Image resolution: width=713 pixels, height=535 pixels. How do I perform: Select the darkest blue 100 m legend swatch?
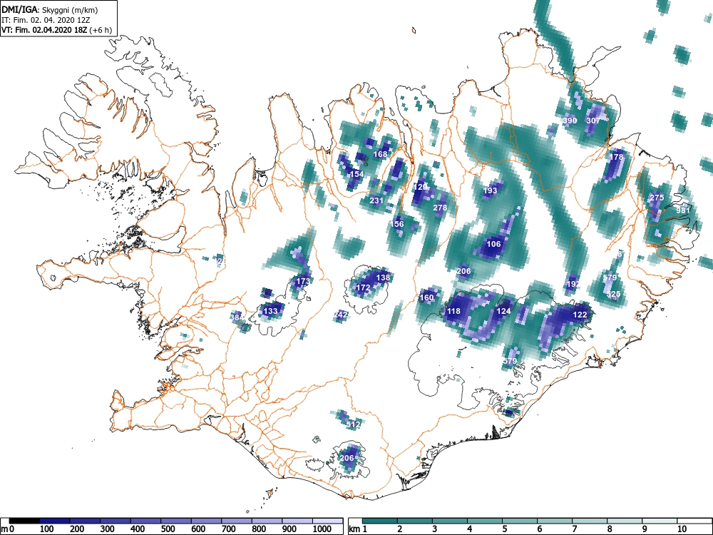coord(55,521)
